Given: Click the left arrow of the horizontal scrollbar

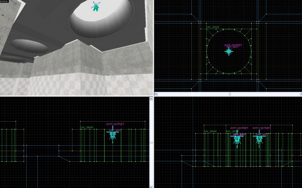Looking at the screenshot, I should coord(156,94).
